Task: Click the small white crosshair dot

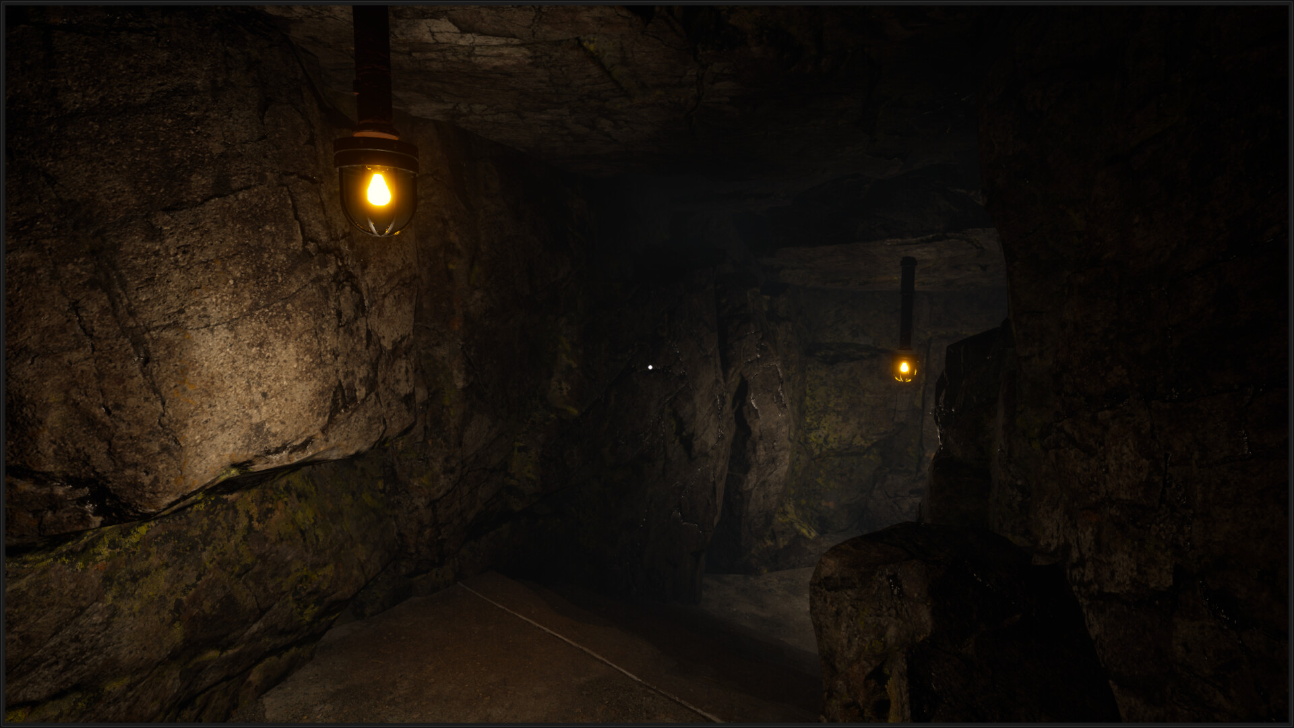Action: (x=650, y=367)
